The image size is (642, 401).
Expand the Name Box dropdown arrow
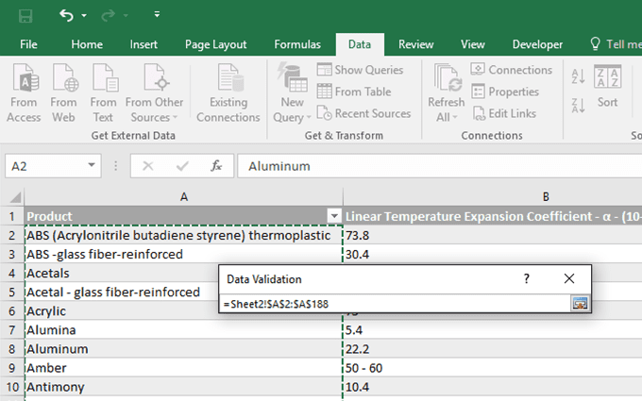[92, 165]
